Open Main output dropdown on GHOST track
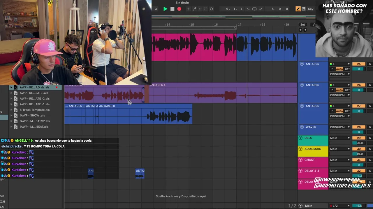 pos(340,160)
